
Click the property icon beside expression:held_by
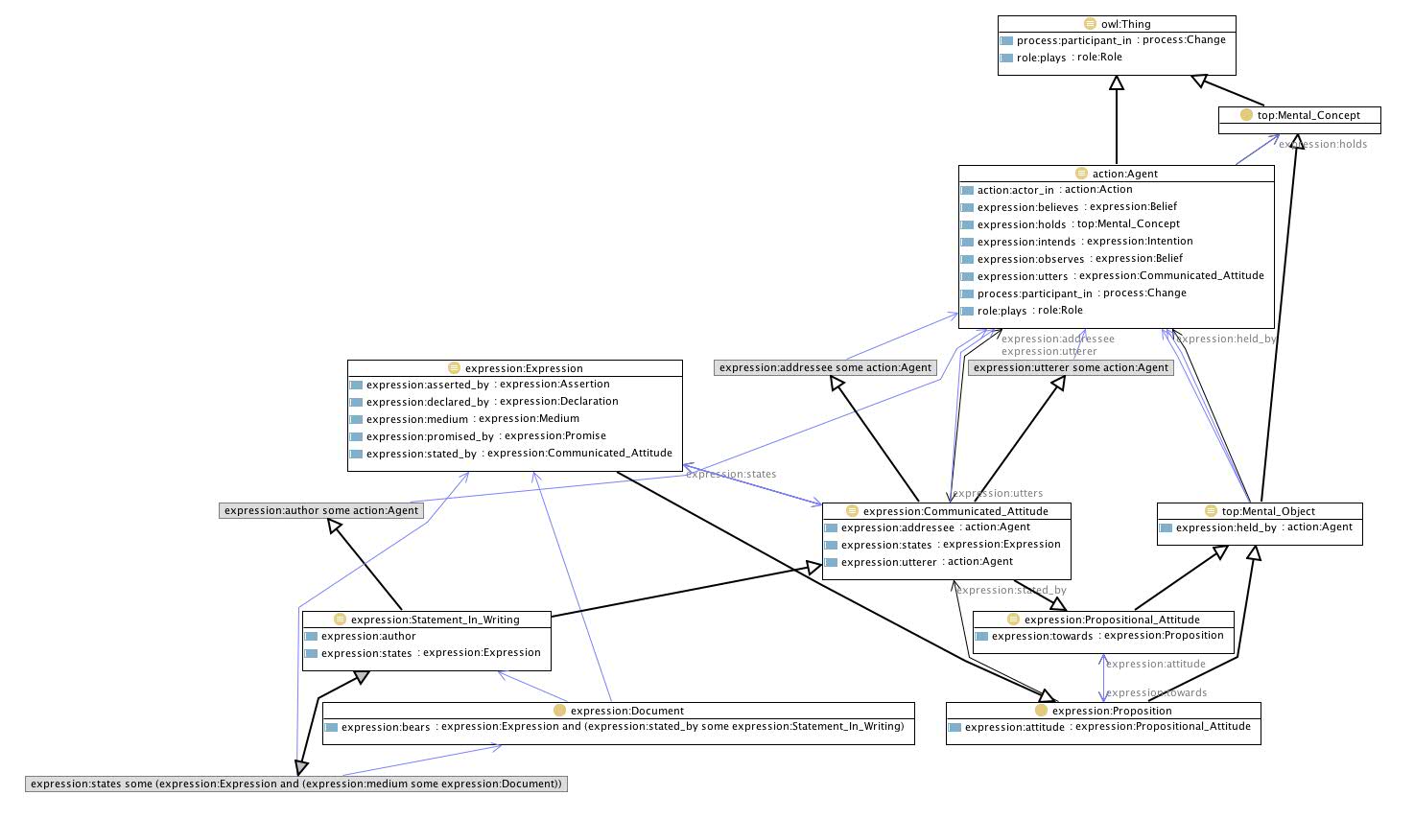tap(1166, 528)
